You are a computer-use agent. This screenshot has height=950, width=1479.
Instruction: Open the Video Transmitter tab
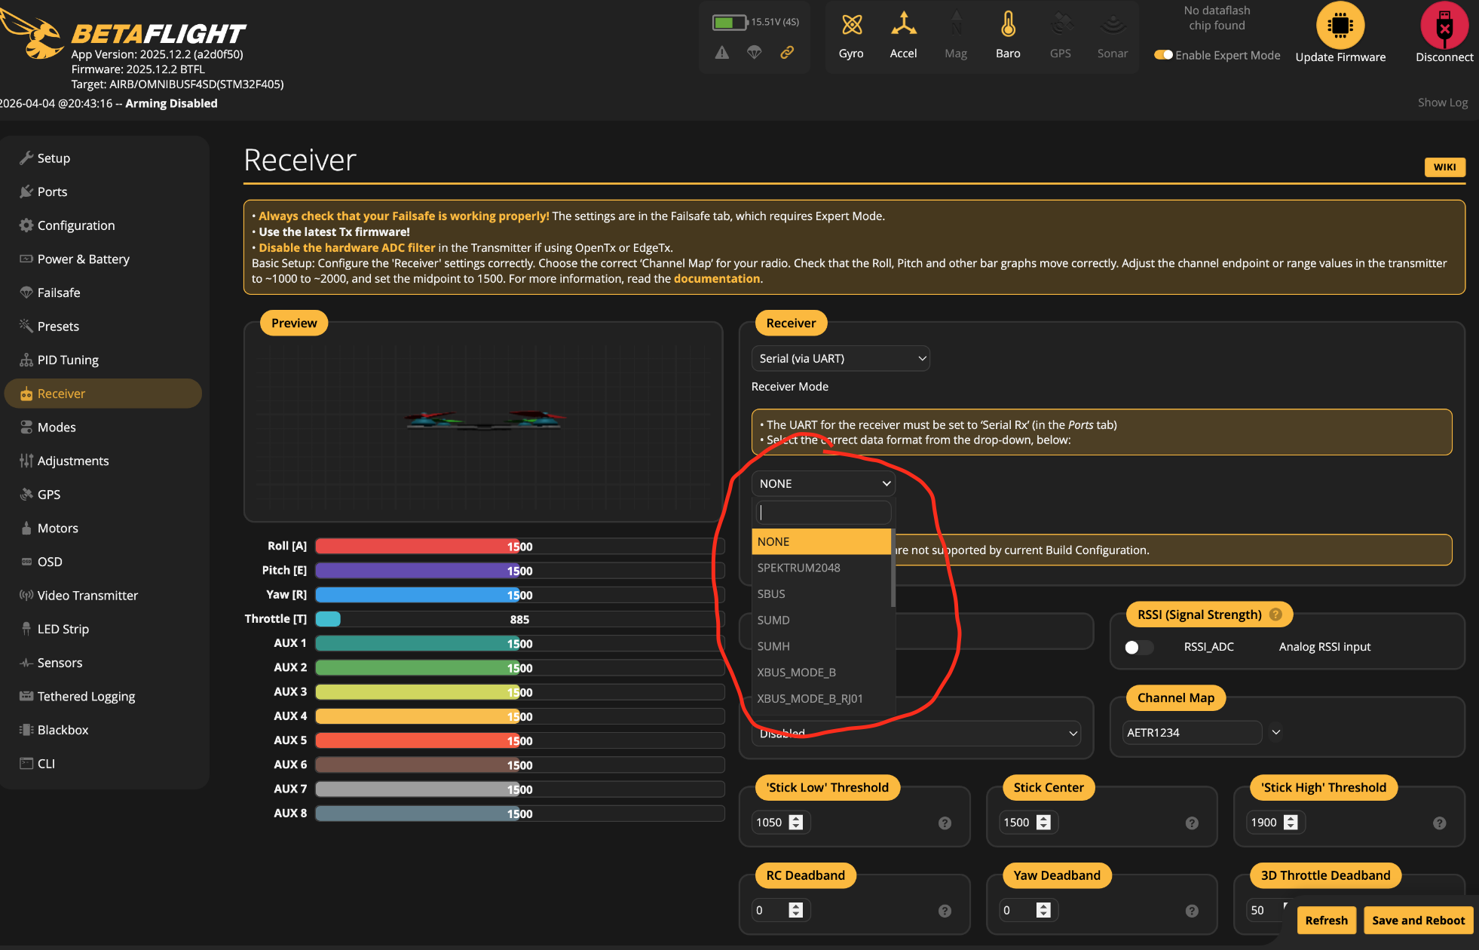click(103, 595)
